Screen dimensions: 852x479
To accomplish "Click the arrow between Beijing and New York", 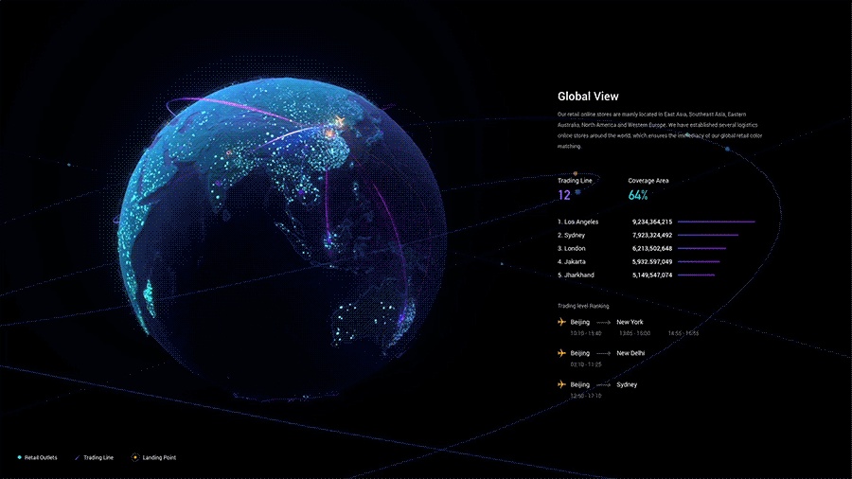I will 603,323.
